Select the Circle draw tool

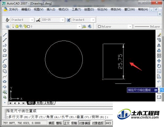coord(5,66)
